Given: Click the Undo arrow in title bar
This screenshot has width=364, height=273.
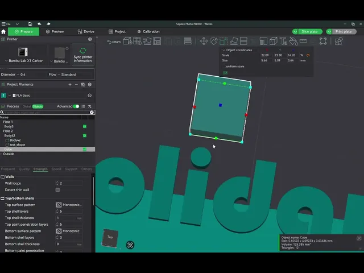Looking at the screenshot, I should [x=39, y=24].
